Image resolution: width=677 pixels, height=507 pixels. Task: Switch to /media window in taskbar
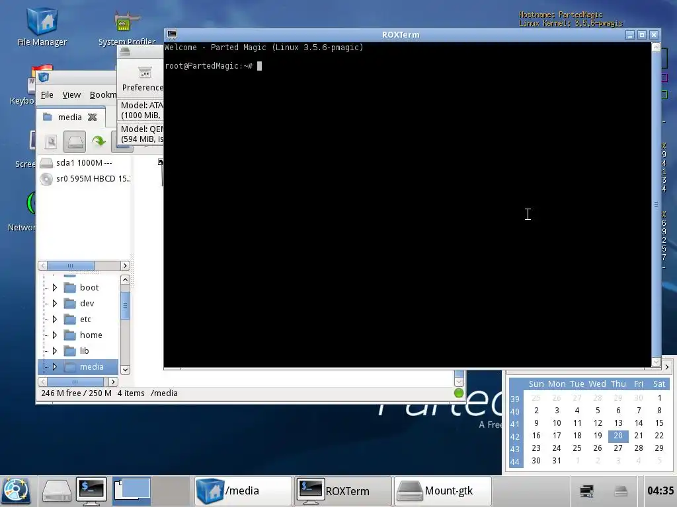pyautogui.click(x=243, y=490)
